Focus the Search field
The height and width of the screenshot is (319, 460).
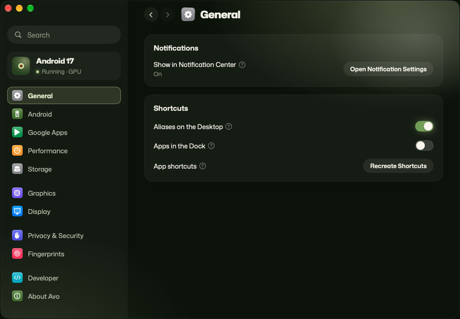(x=64, y=35)
